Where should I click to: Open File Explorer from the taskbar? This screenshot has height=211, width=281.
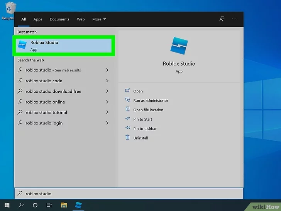64,205
